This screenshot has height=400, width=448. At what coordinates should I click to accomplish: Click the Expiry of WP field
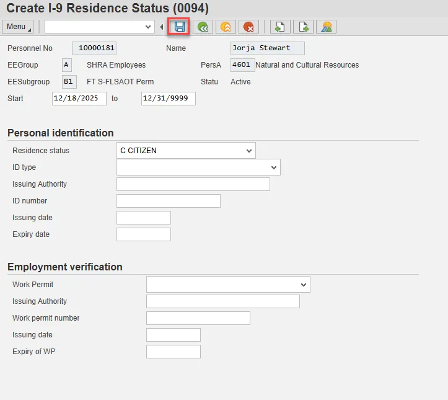pos(173,352)
